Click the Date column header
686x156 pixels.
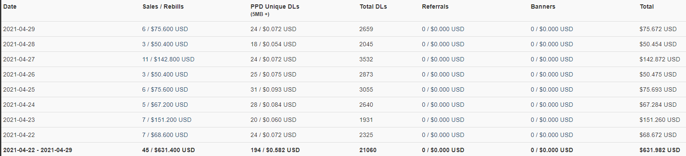(9, 6)
